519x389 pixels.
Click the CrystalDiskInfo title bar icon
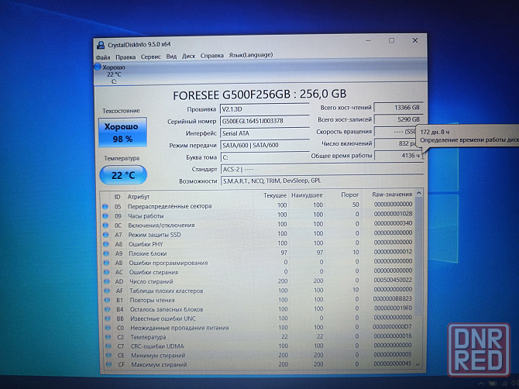100,45
